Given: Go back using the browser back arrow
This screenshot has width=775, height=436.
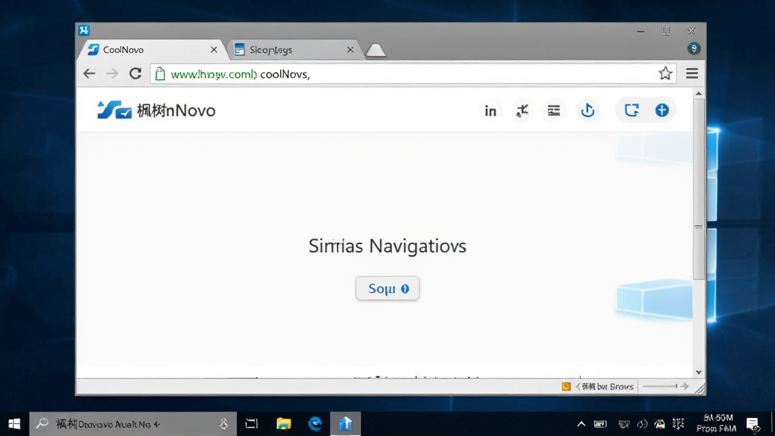Looking at the screenshot, I should (89, 73).
